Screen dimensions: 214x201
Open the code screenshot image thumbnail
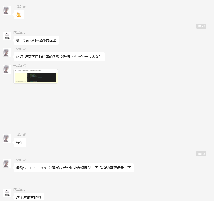tap(36, 76)
